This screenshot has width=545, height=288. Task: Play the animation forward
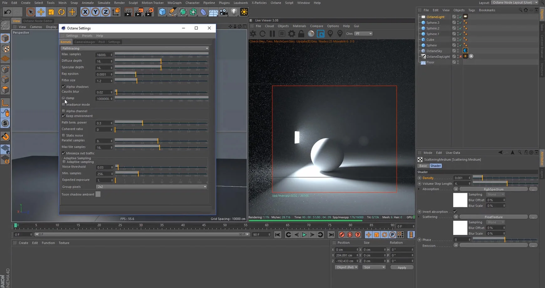[x=304, y=235]
